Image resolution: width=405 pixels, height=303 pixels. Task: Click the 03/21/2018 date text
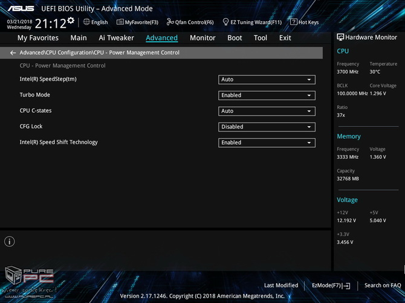pos(19,22)
